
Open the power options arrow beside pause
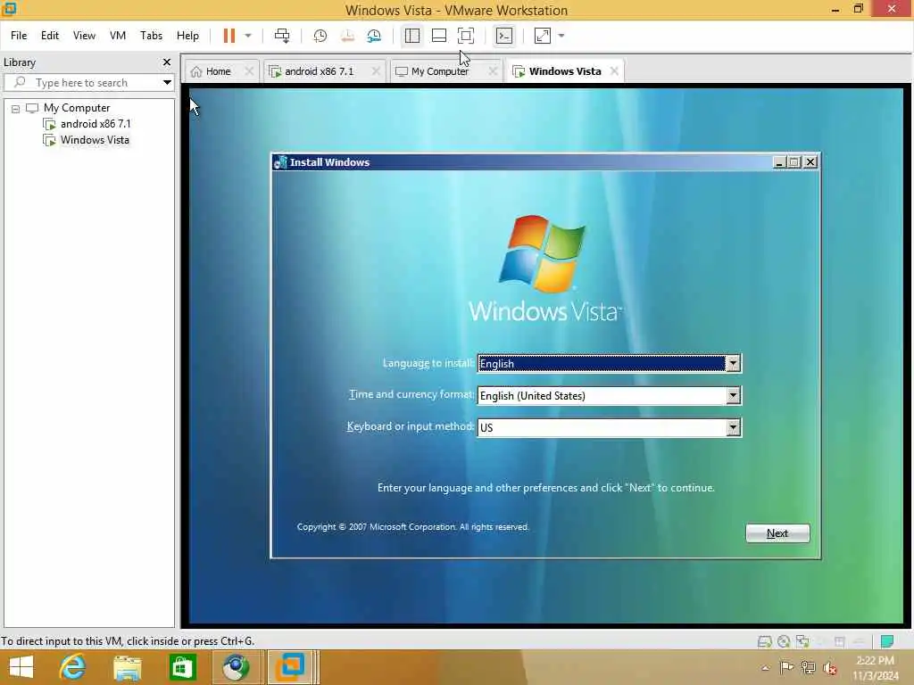(x=248, y=36)
